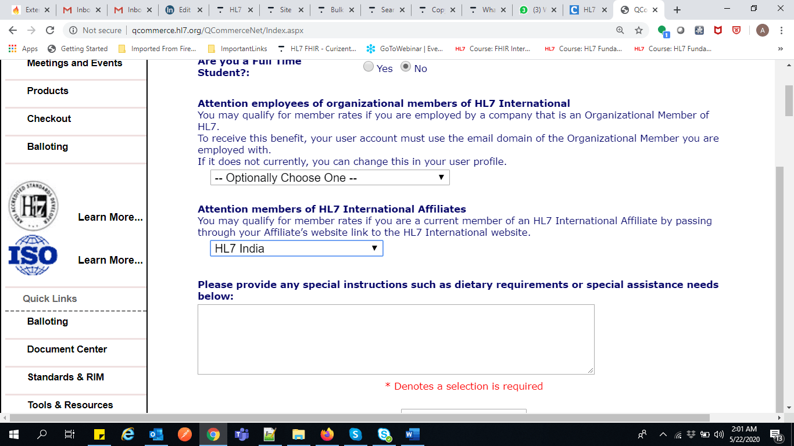
Task: Open the Chrome profile avatar A
Action: [763, 30]
